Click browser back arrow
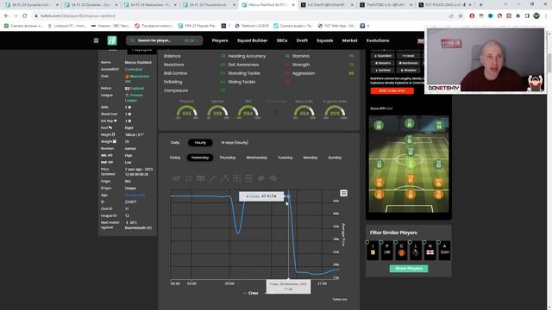The image size is (552, 310). (x=6, y=15)
